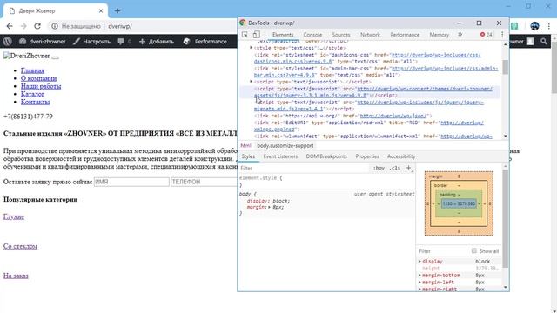
Task: Click the green extension icon in the Chrome toolbar
Action: 514,26
